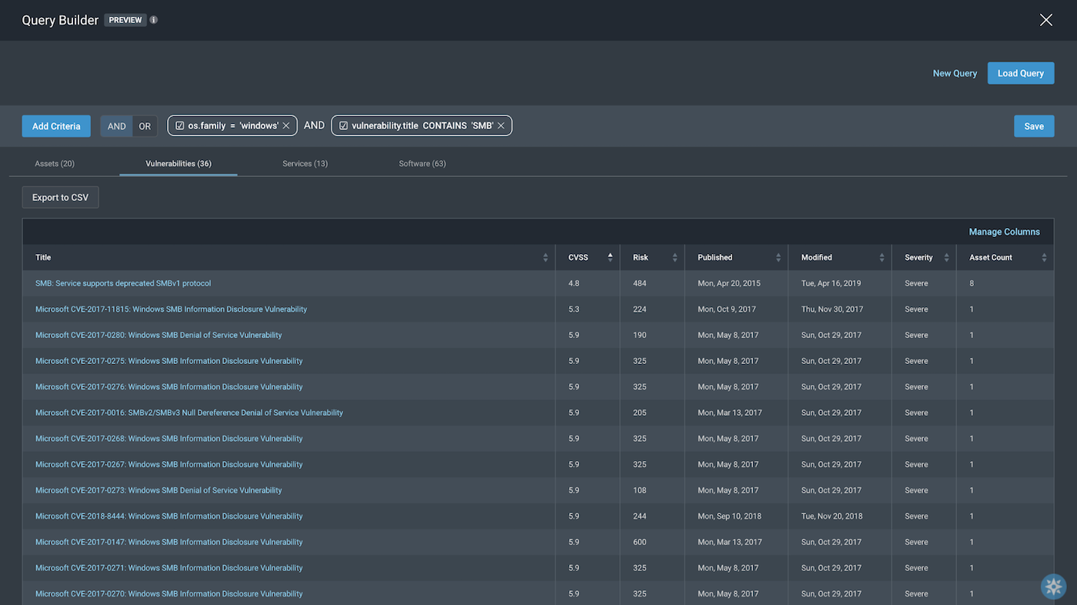Click the Export to CSV button
This screenshot has height=605, width=1077.
60,198
